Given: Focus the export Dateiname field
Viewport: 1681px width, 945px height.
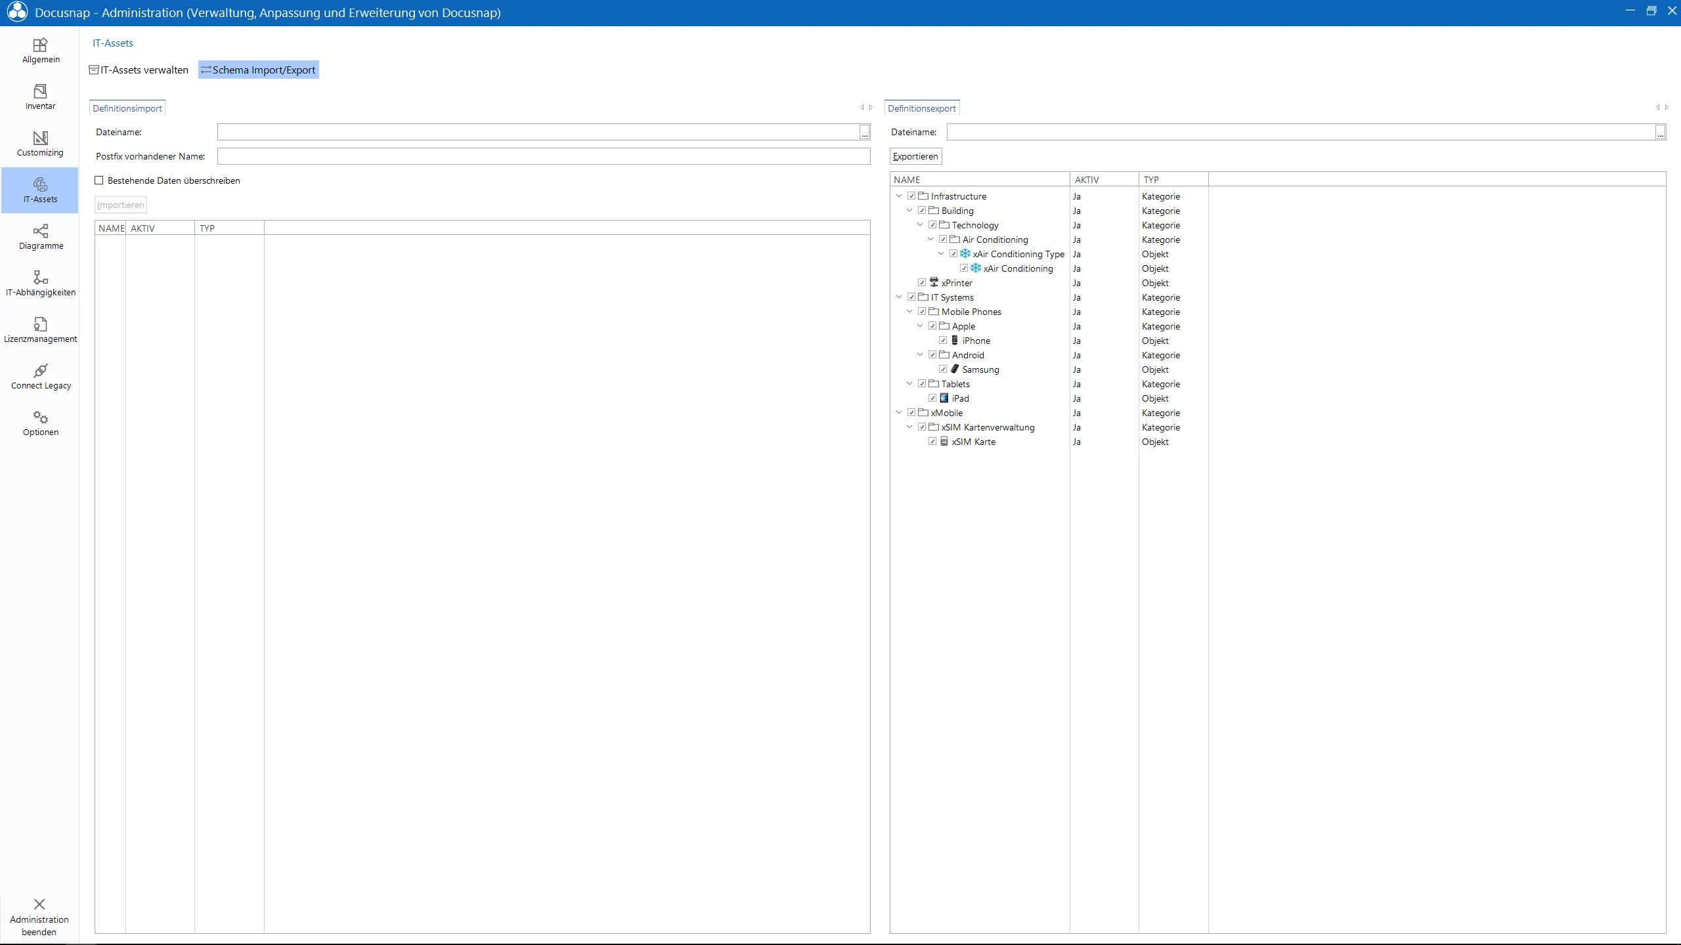Looking at the screenshot, I should point(1301,132).
